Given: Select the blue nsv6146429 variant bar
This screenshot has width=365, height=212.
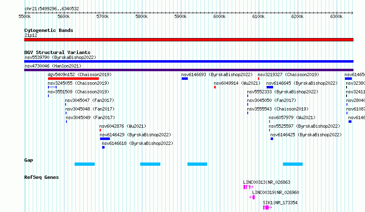Looking at the screenshot, I should (105, 139).
